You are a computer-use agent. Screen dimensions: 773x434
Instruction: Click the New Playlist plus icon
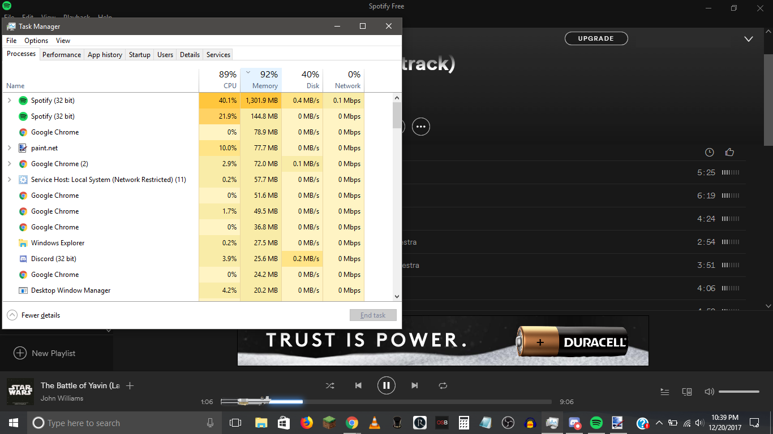[20, 353]
